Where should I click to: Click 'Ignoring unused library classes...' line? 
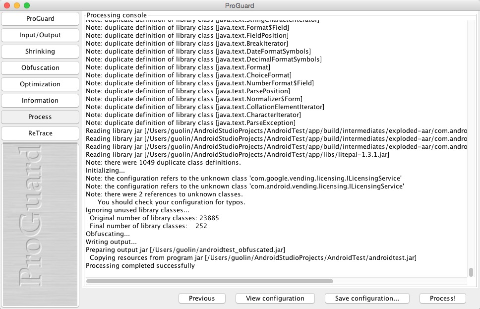click(x=137, y=210)
